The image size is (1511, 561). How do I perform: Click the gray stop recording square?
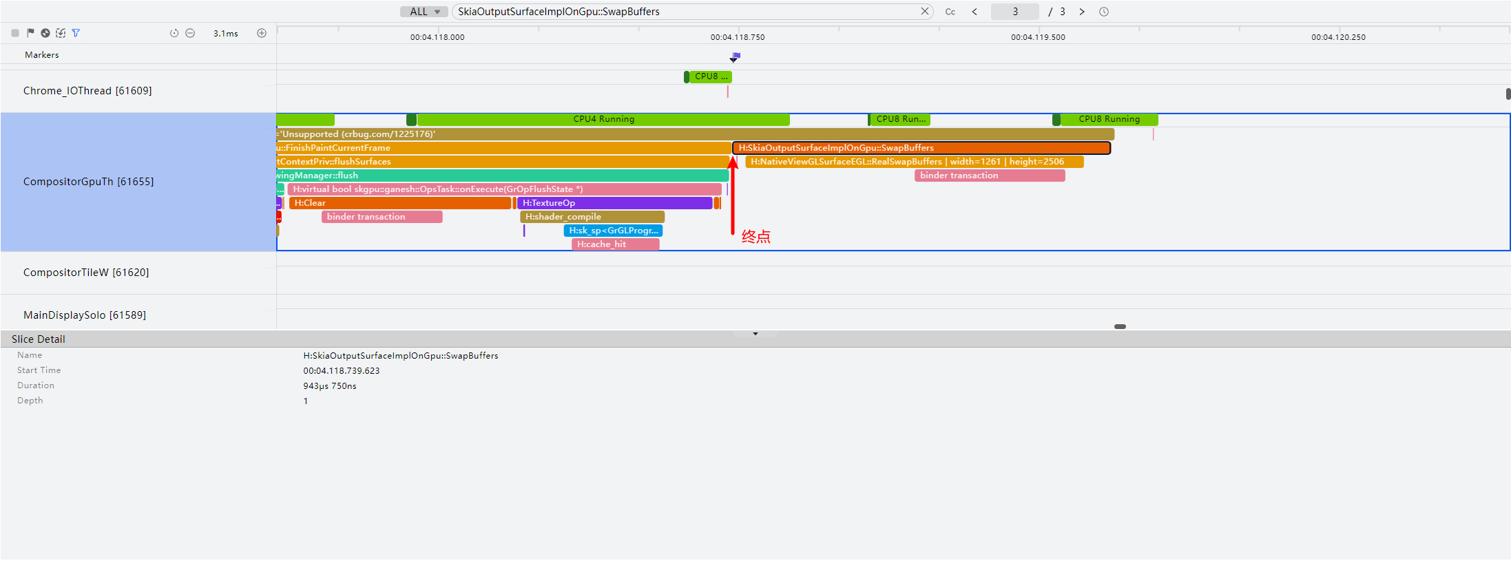(15, 33)
